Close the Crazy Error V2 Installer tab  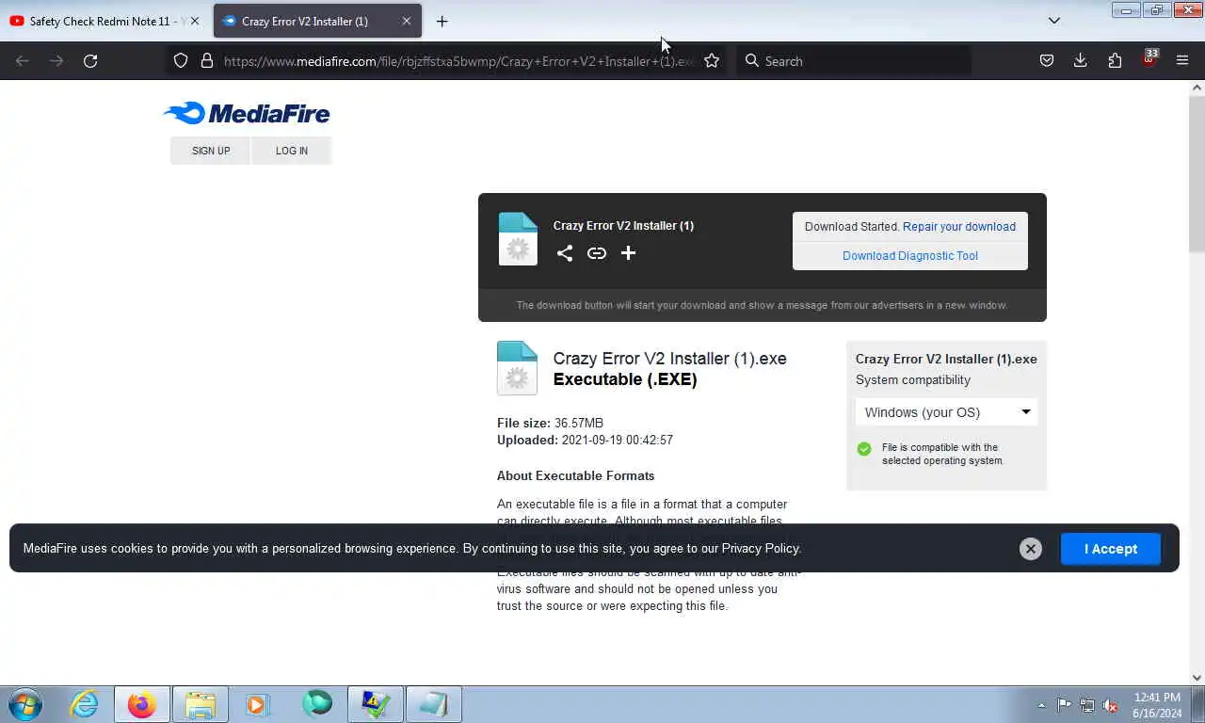(407, 21)
